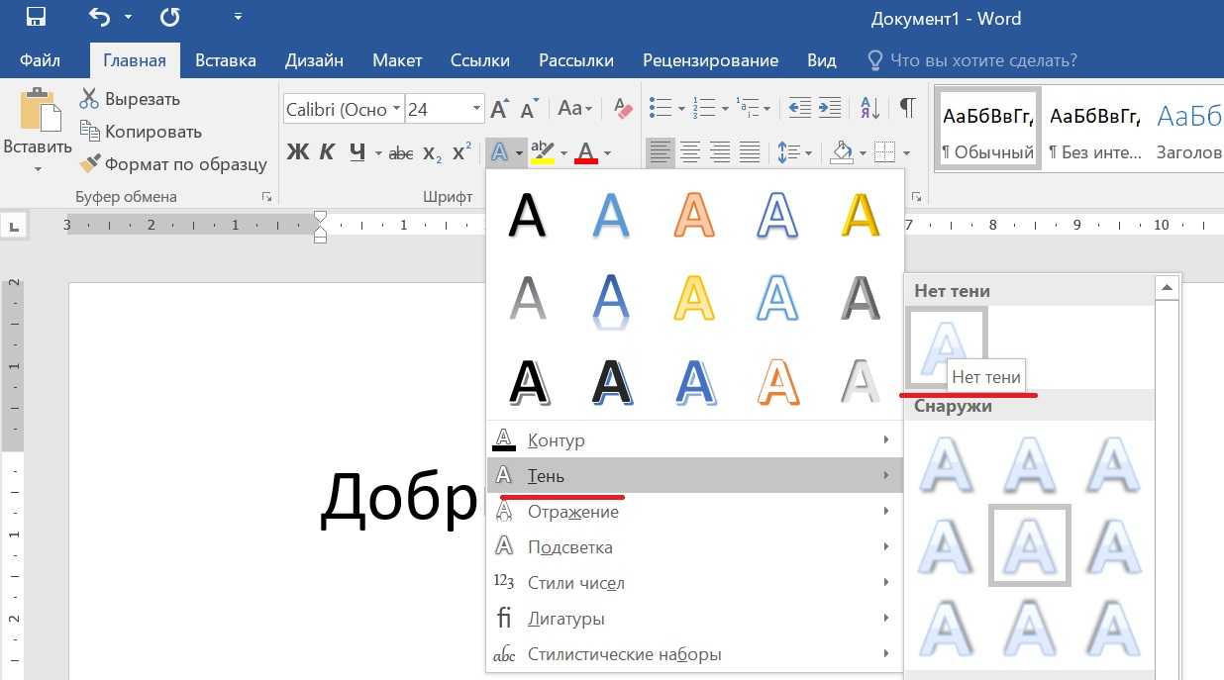This screenshot has width=1224, height=680.
Task: Center align the paragraph
Action: (690, 152)
